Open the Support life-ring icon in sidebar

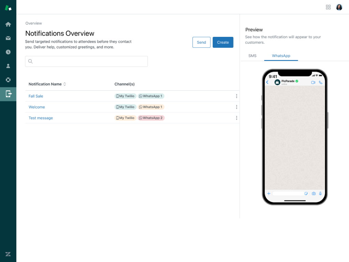point(8,80)
